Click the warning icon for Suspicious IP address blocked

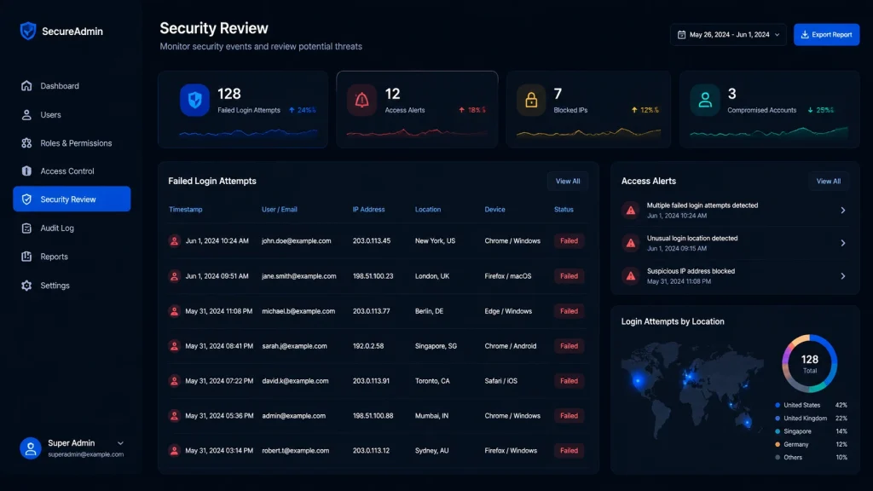[630, 276]
